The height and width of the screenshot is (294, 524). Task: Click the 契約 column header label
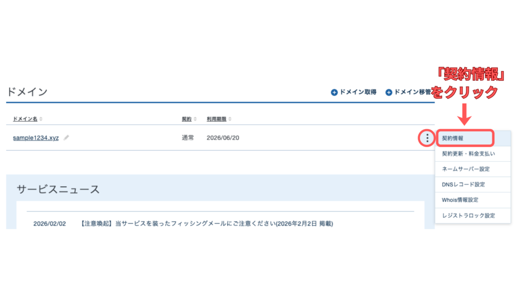click(x=186, y=119)
